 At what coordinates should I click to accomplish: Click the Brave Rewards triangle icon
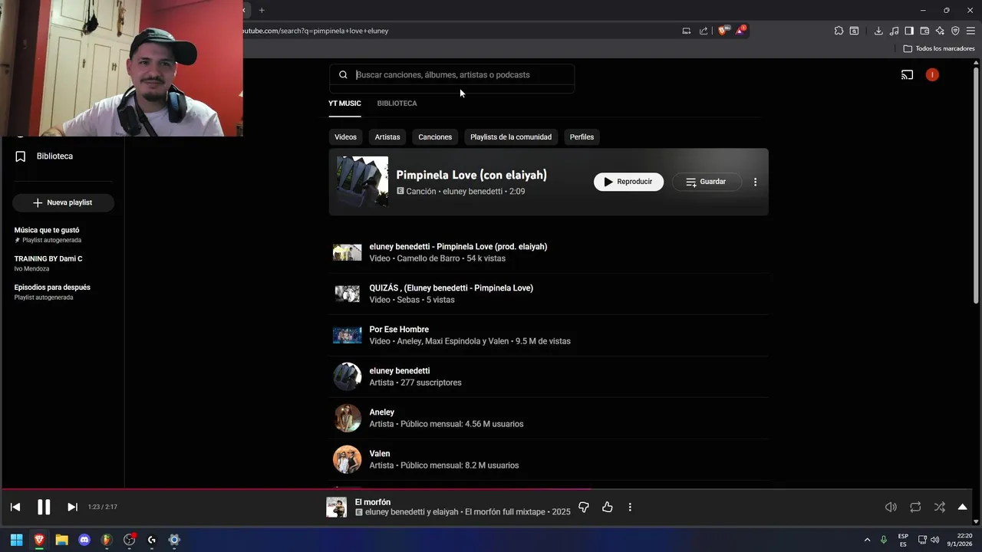click(x=740, y=31)
